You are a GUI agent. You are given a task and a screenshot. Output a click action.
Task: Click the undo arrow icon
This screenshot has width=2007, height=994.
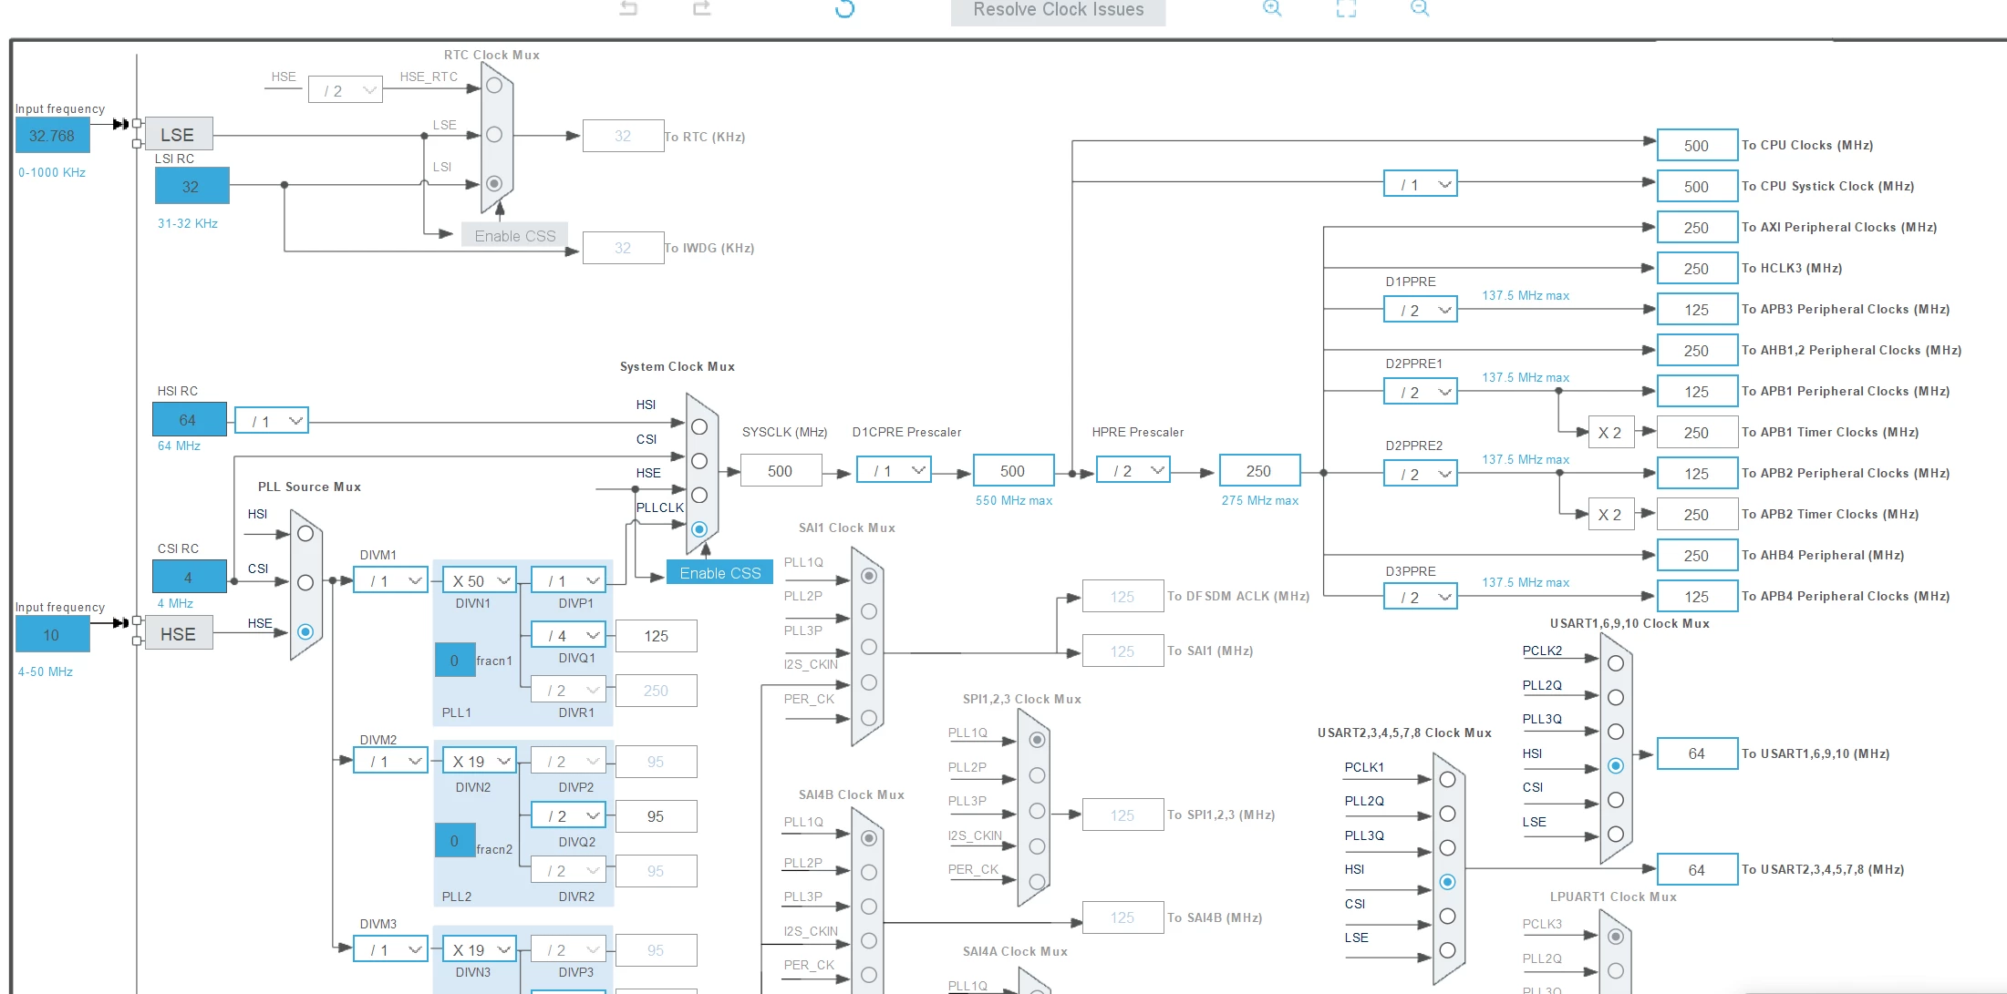[628, 8]
